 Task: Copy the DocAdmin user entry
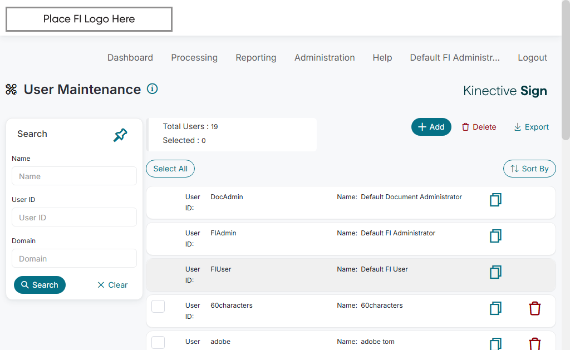tap(495, 200)
